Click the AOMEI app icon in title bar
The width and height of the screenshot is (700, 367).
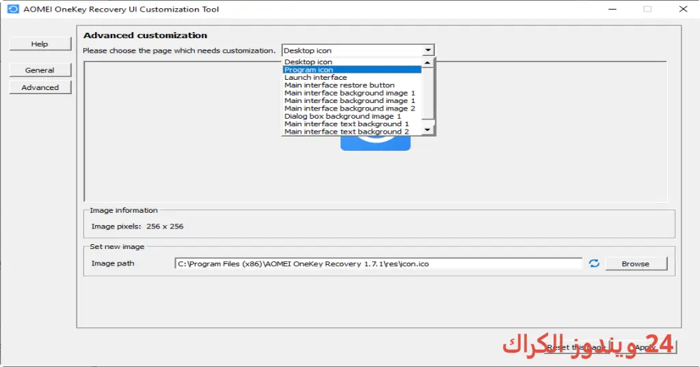pos(13,9)
